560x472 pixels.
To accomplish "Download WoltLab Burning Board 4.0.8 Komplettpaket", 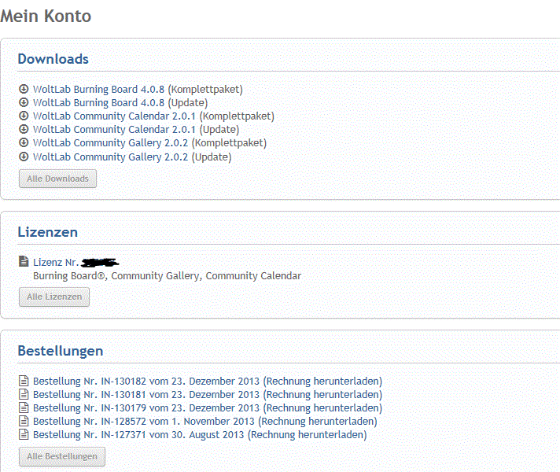I will 138,89.
